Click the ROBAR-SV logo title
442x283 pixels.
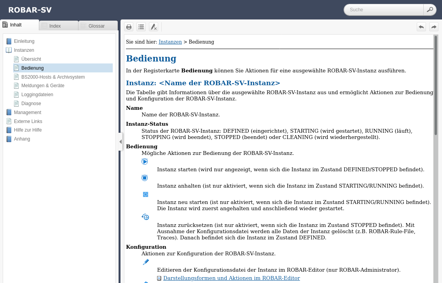click(30, 10)
